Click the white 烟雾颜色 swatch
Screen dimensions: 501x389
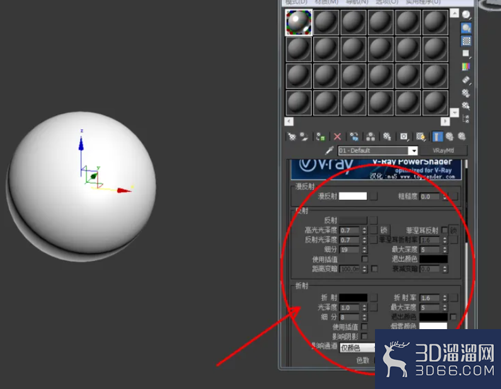click(433, 326)
